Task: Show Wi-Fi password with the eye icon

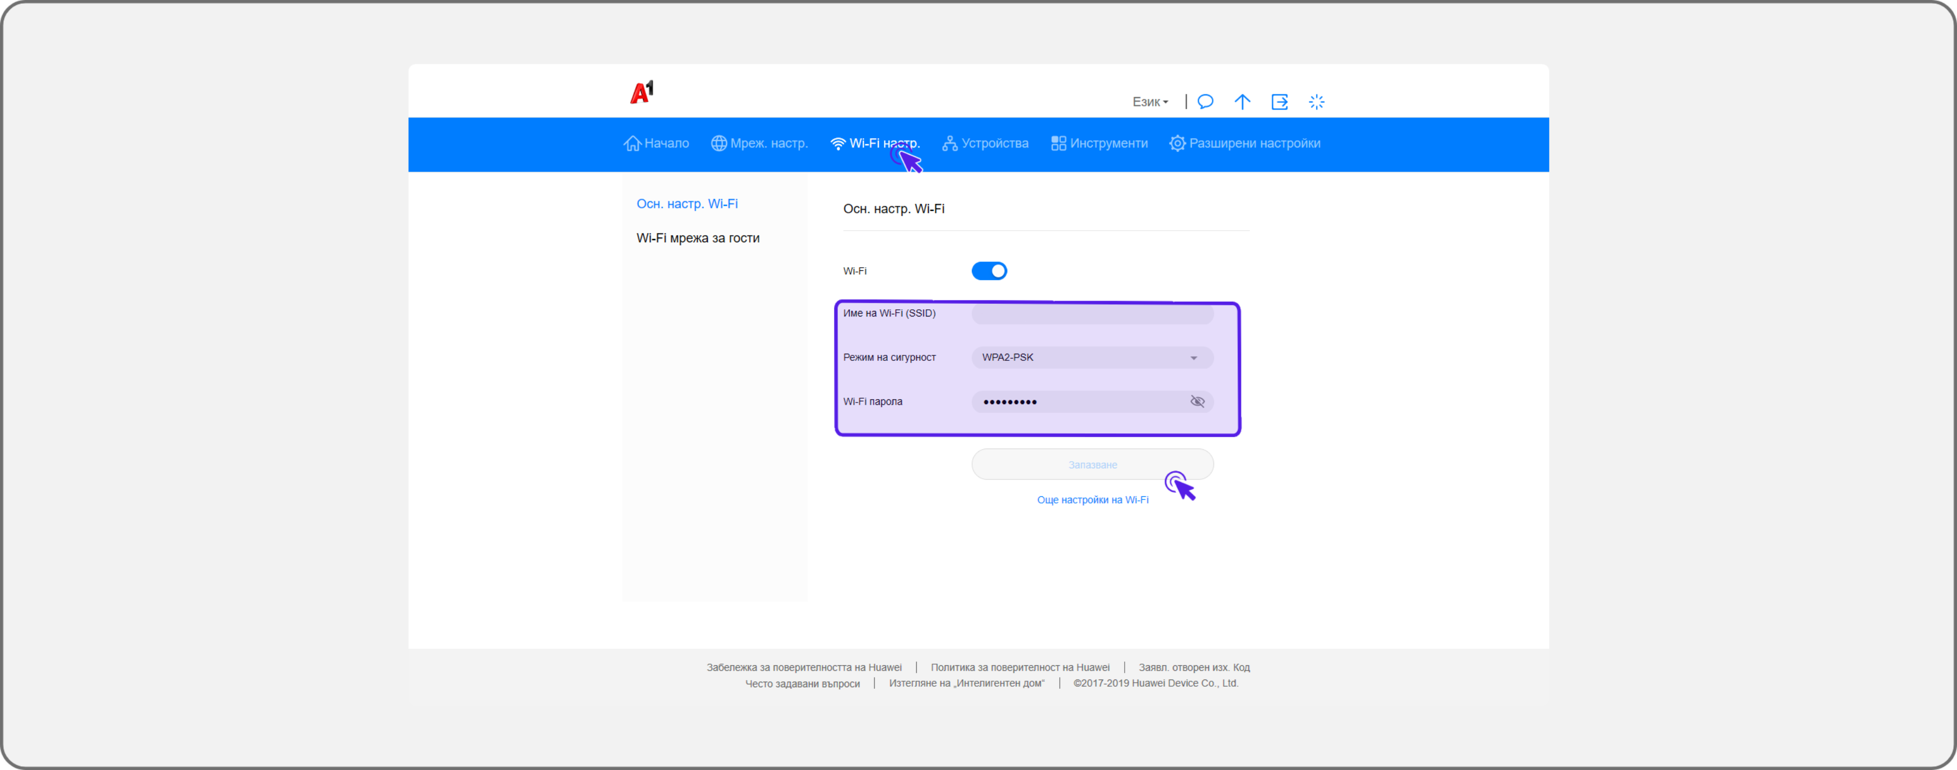Action: tap(1198, 401)
